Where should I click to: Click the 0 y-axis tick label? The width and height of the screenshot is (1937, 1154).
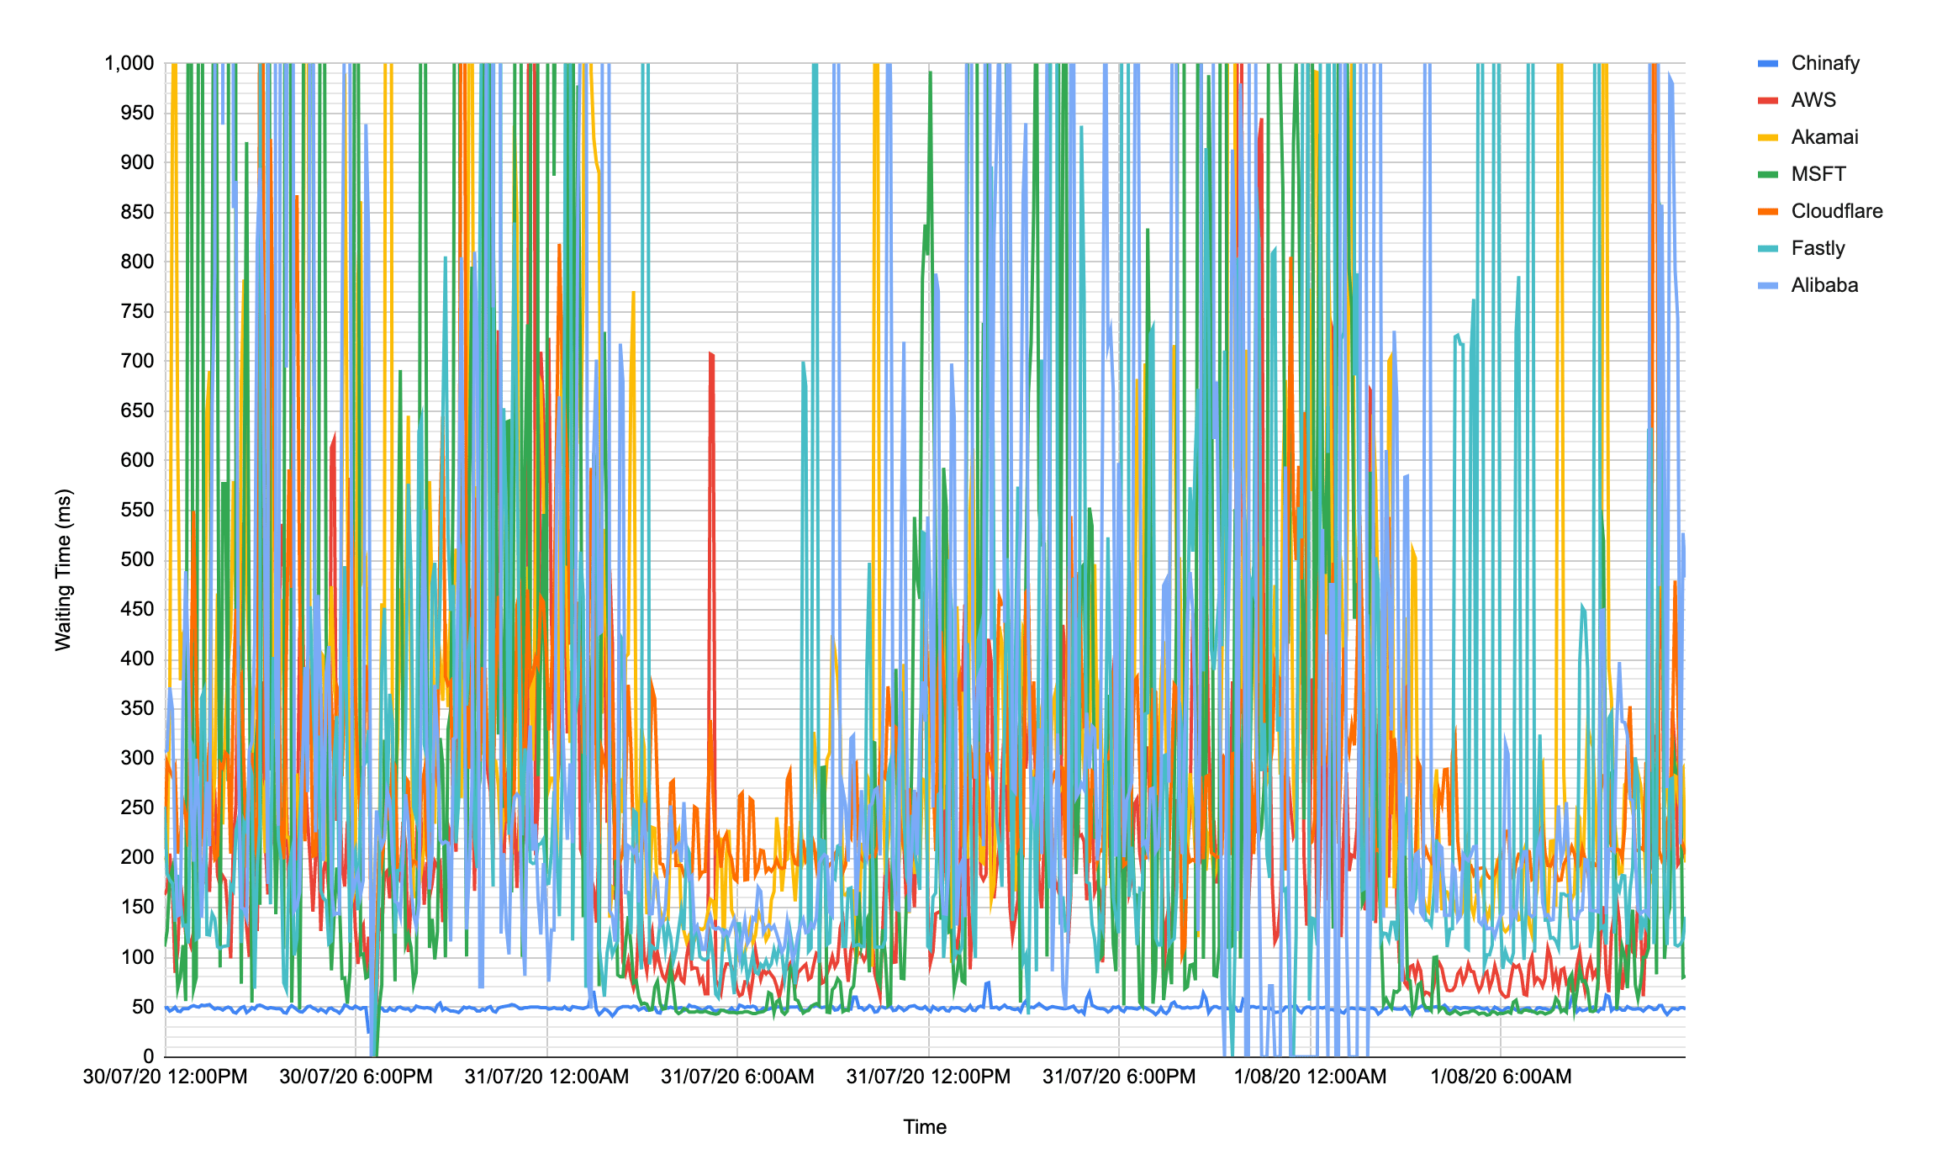coord(149,1056)
